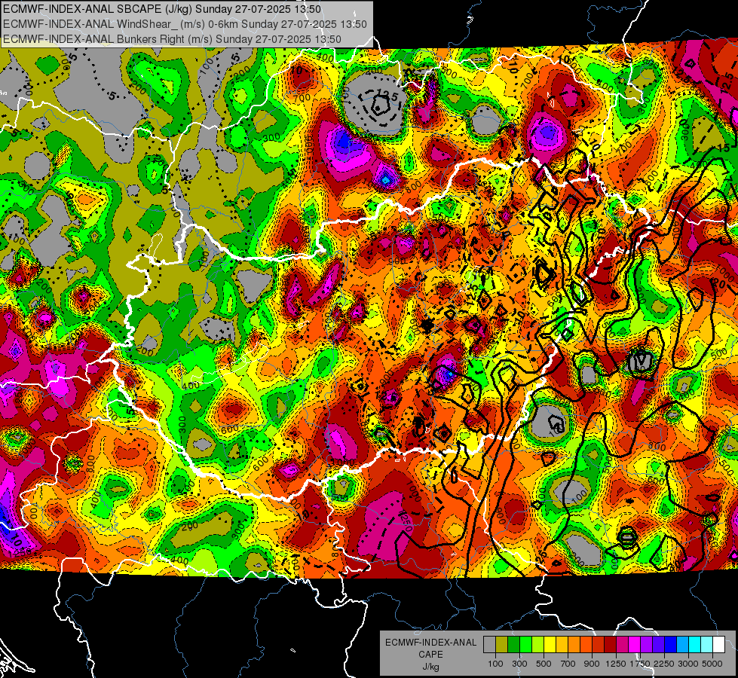Click the WindShear 0-6km title line
The width and height of the screenshot is (738, 678).
[x=185, y=24]
